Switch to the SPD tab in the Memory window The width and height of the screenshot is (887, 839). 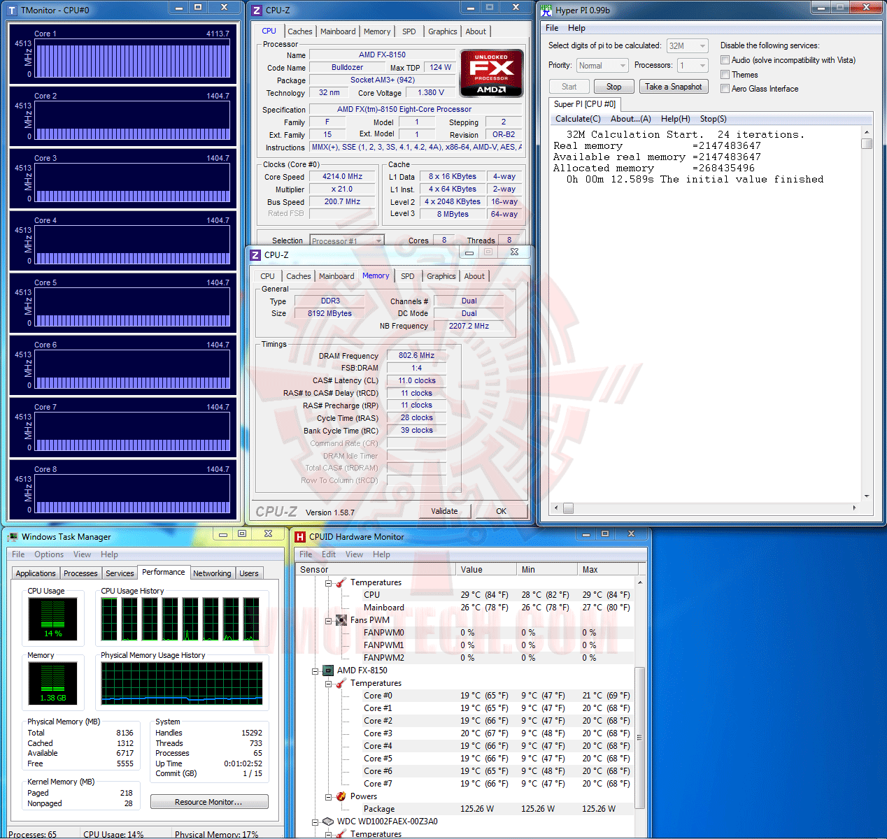point(407,276)
